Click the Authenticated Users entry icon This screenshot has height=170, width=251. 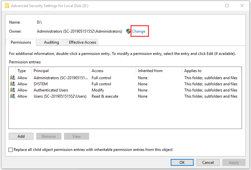[13, 90]
